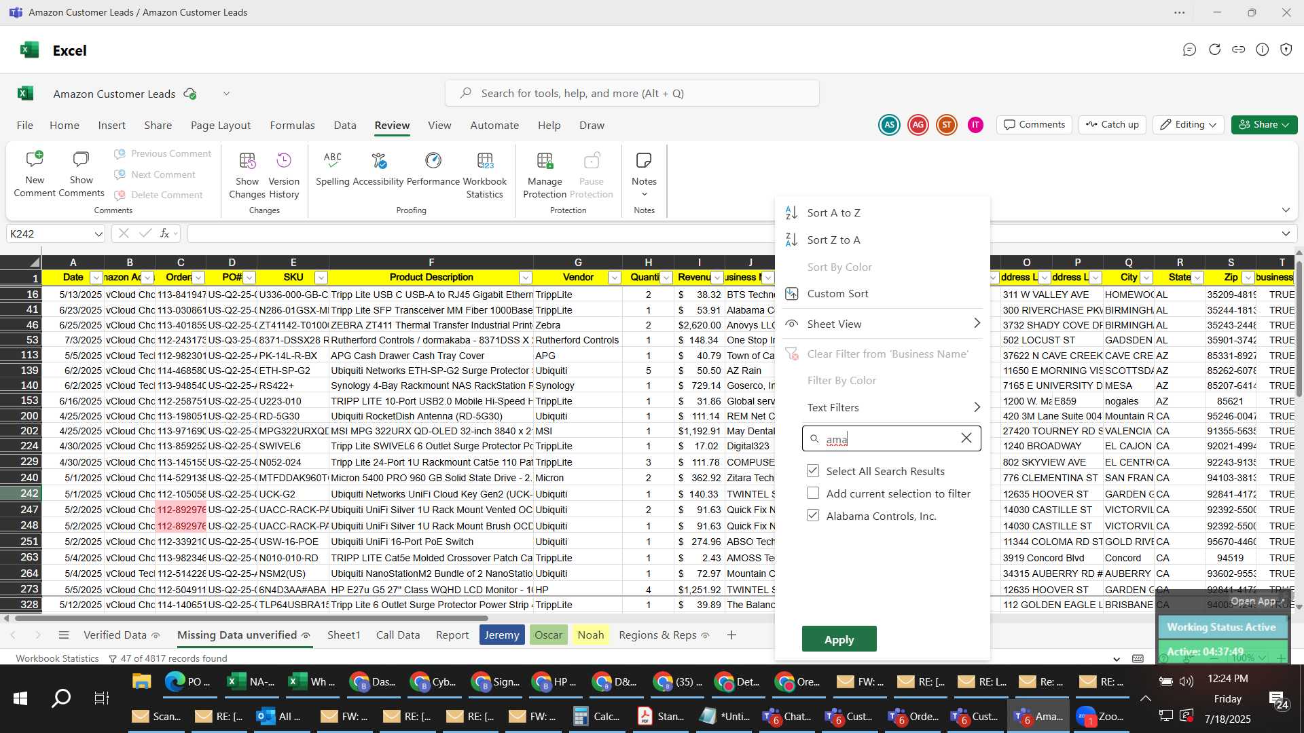Open File Explorer from taskbar
The image size is (1304, 733).
click(141, 681)
